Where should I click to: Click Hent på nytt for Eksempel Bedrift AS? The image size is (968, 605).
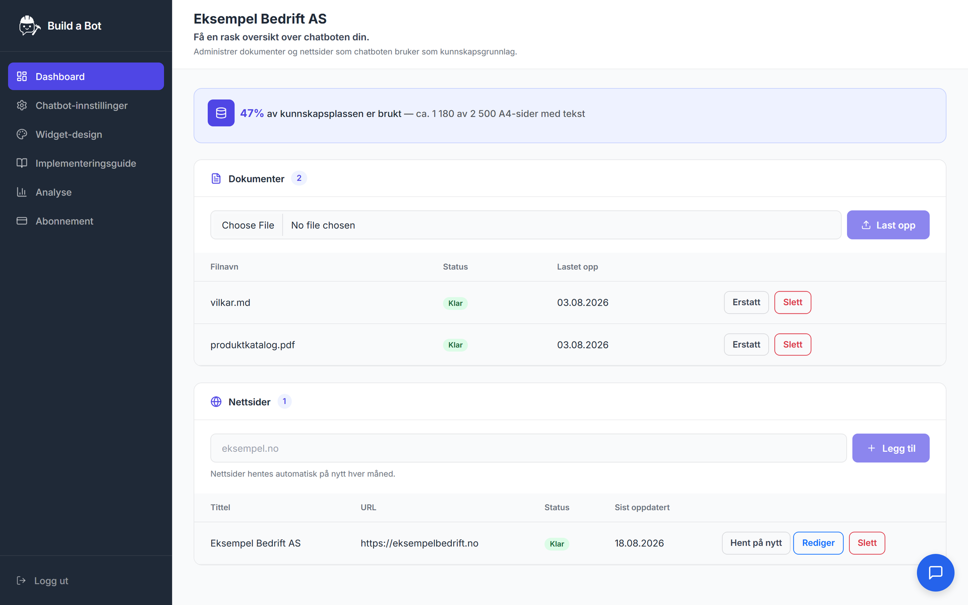[756, 543]
